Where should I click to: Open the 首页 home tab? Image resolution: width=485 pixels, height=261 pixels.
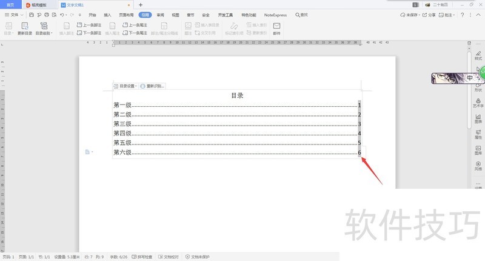(x=10, y=5)
